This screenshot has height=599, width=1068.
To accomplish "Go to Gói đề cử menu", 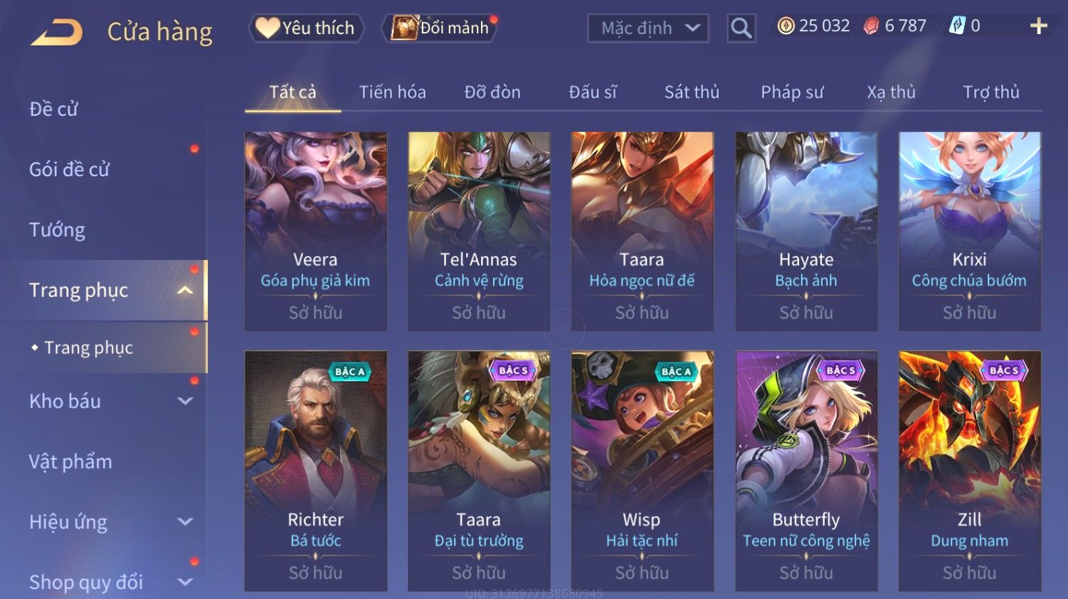I will pyautogui.click(x=69, y=169).
